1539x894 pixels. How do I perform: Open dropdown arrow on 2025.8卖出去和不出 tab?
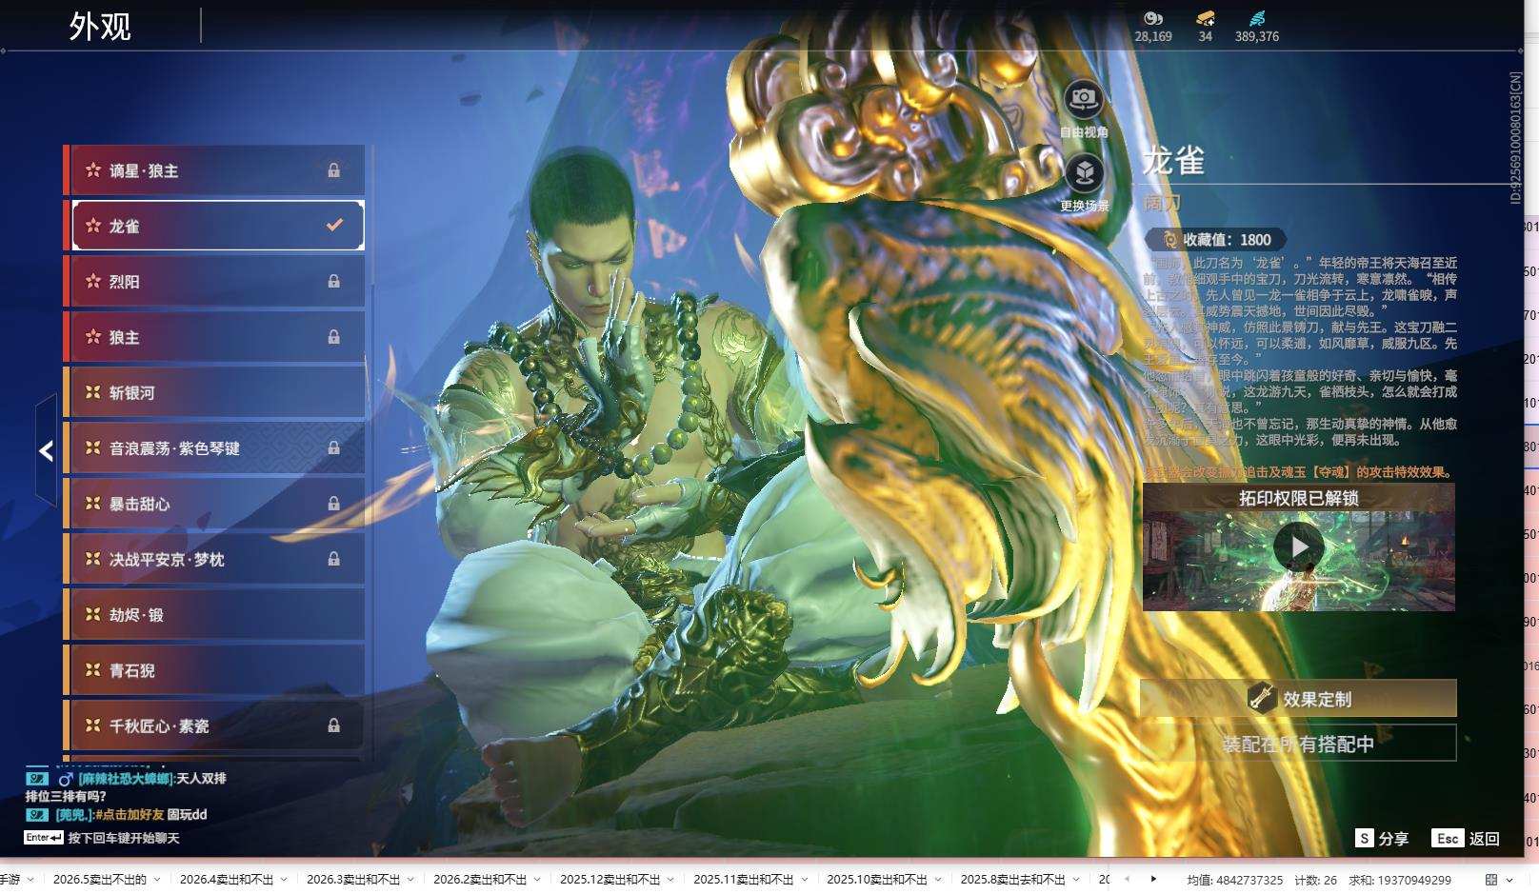[x=1076, y=880]
